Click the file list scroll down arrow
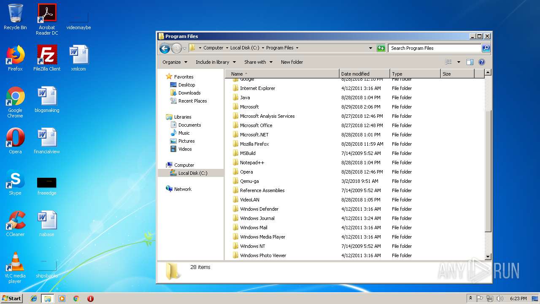Viewport: 540px width, 304px height. coord(488,256)
